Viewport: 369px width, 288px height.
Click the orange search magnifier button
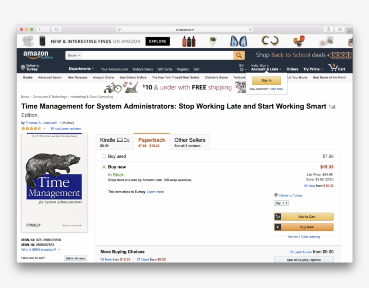(x=239, y=55)
